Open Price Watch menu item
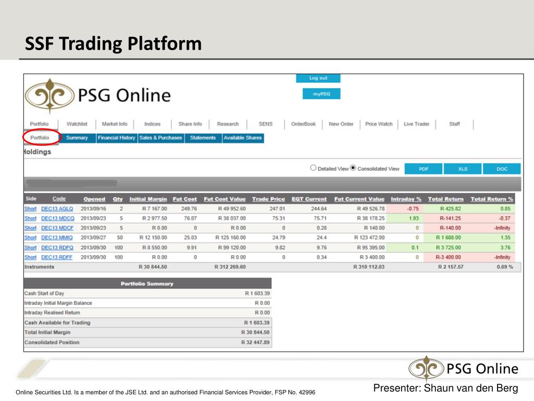The height and width of the screenshot is (401, 534). [379, 124]
